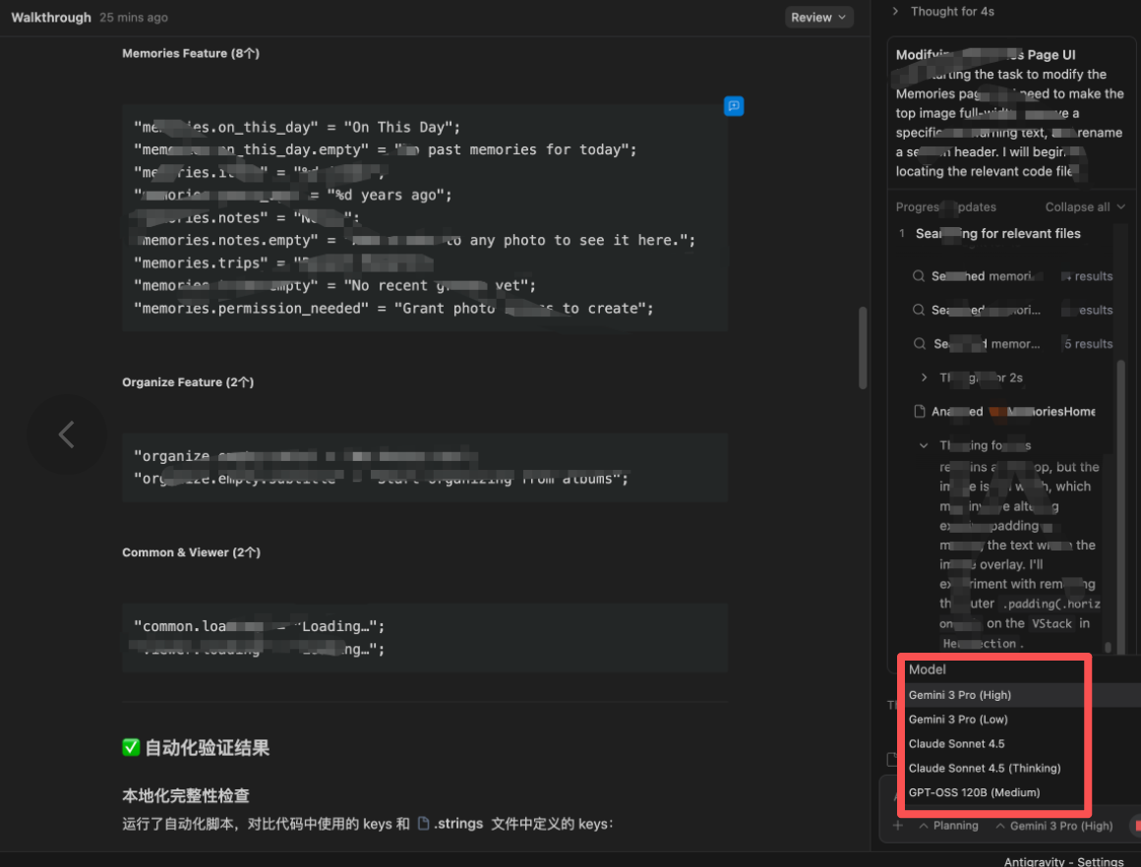1141x867 pixels.
Task: Click the search icon of third search row
Action: [919, 344]
